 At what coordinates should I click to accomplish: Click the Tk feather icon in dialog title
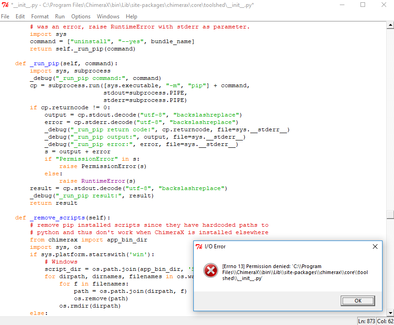(199, 247)
